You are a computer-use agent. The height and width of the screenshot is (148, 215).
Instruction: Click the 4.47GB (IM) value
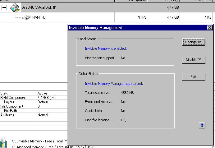pos(47,98)
